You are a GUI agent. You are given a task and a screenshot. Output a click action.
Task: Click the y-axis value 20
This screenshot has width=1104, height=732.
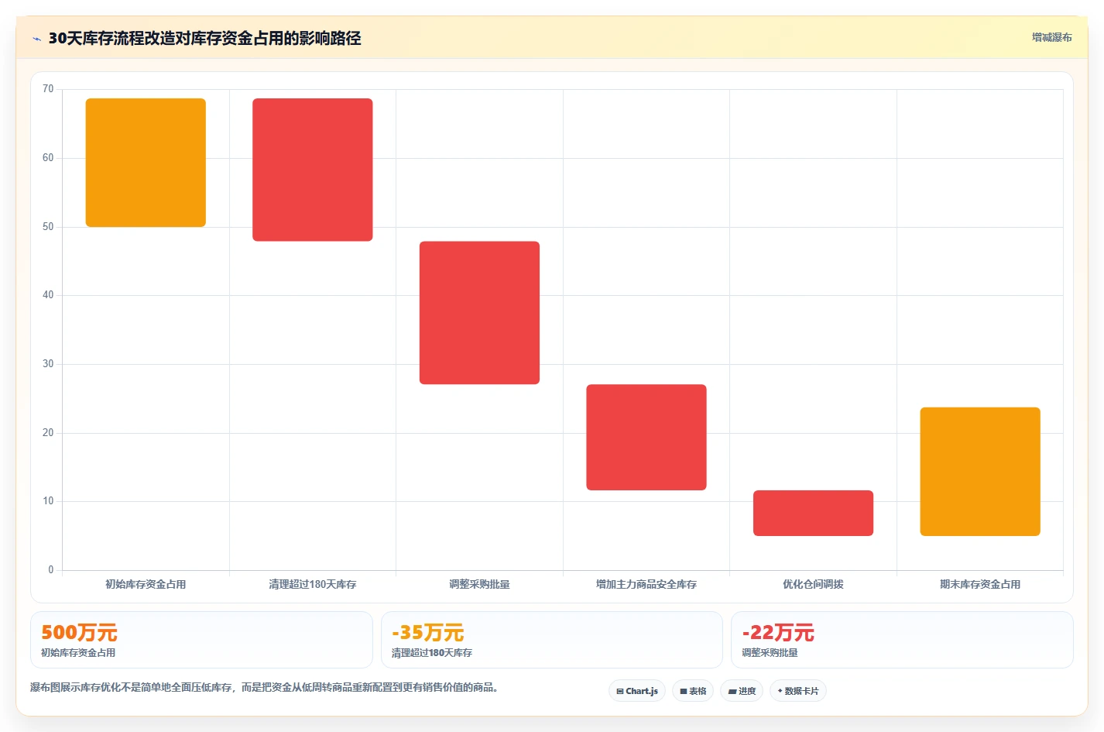coord(48,433)
